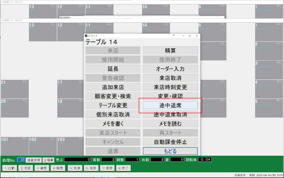
Task: Select 個別来店取消 in the dialog
Action: coord(113,114)
